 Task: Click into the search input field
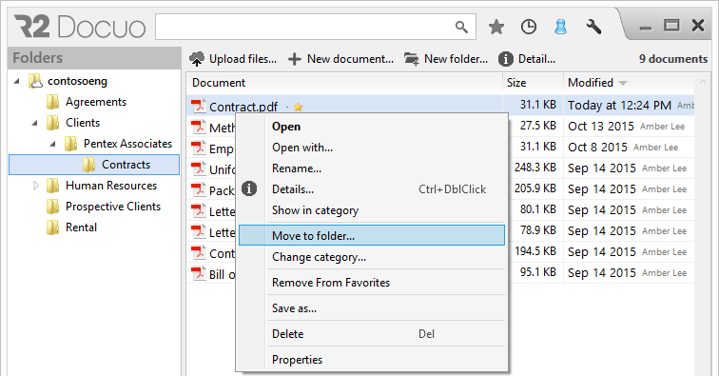pos(305,27)
